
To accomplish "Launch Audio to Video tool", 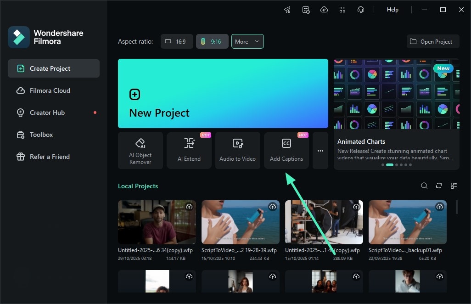I will click(238, 151).
